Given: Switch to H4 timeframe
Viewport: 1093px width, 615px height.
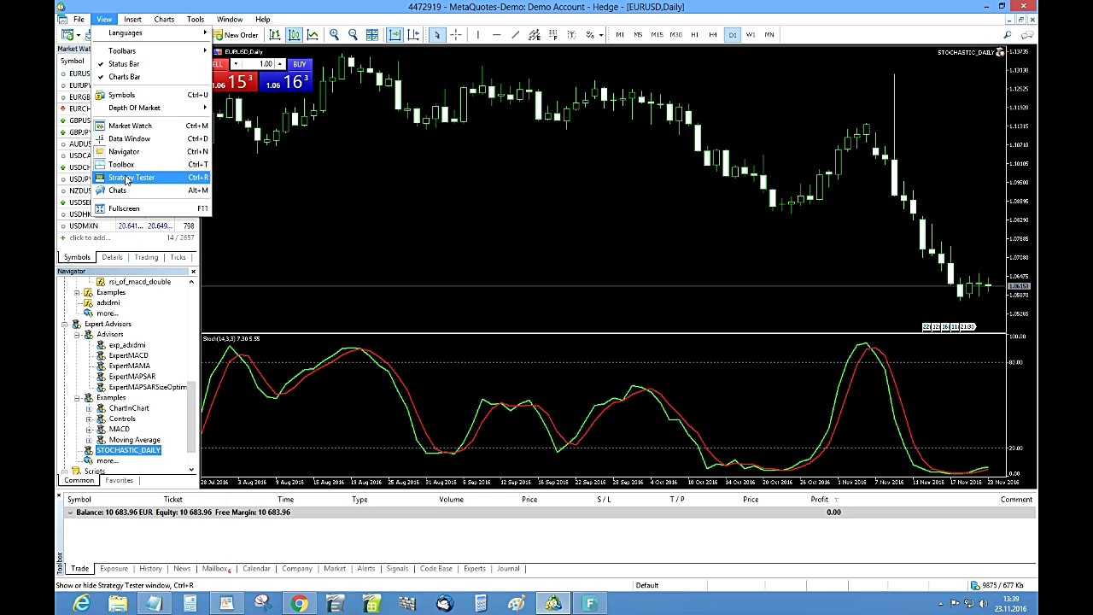Looking at the screenshot, I should click(x=713, y=35).
